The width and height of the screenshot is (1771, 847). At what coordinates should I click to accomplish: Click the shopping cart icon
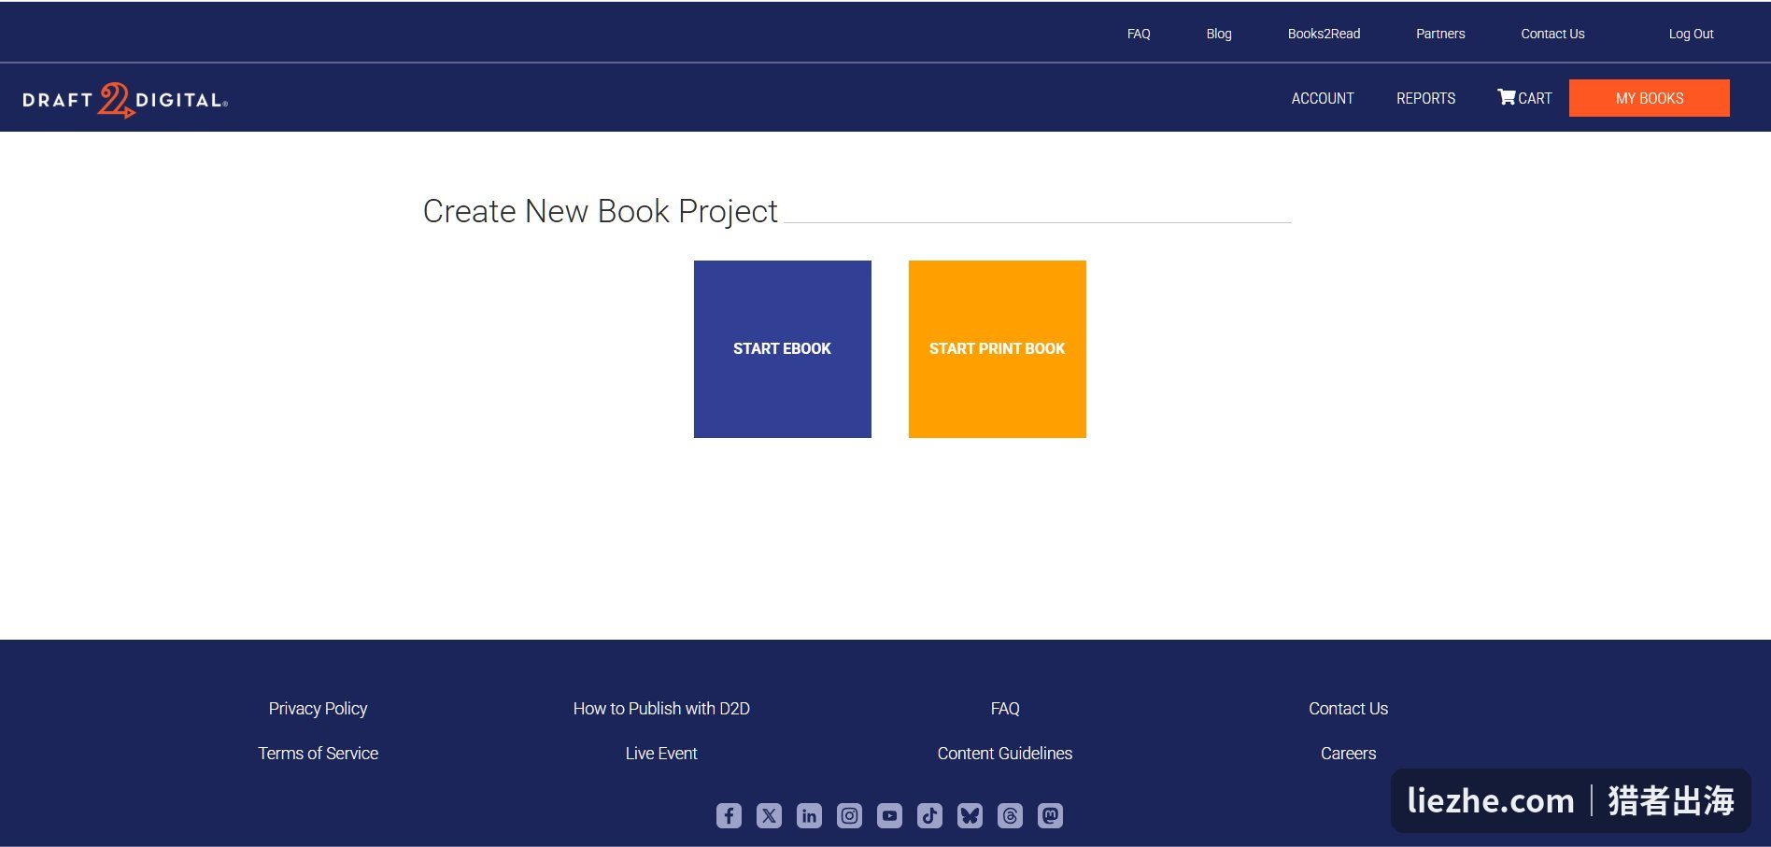coord(1506,97)
